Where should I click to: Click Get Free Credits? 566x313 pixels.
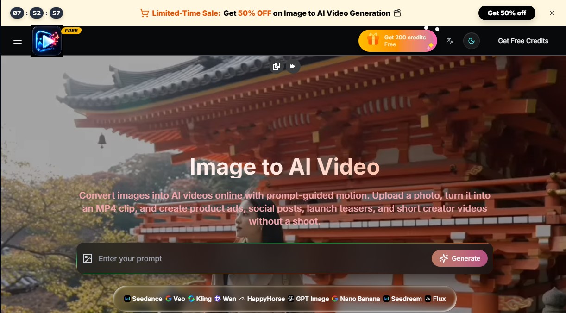coord(523,41)
